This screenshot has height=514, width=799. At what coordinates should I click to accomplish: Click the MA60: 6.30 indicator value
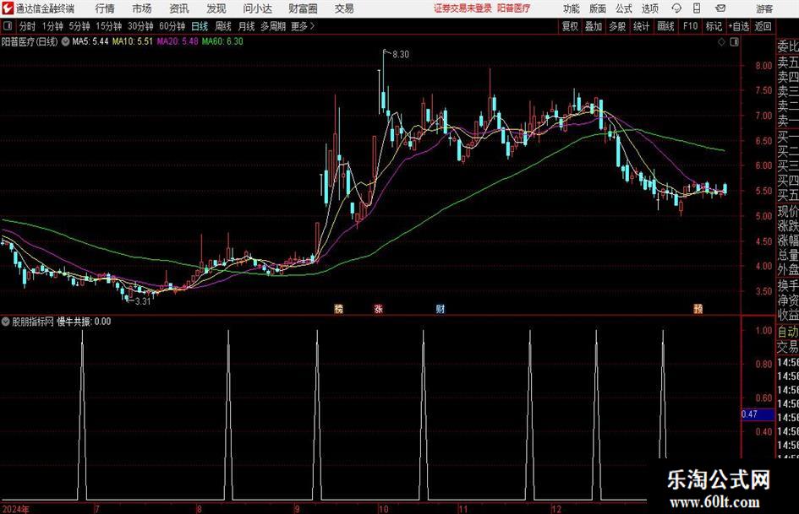tap(222, 41)
